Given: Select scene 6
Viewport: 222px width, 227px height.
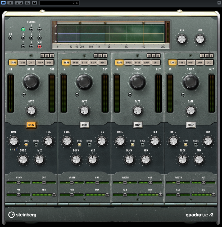Looking at the screenshot, I should point(39,38).
